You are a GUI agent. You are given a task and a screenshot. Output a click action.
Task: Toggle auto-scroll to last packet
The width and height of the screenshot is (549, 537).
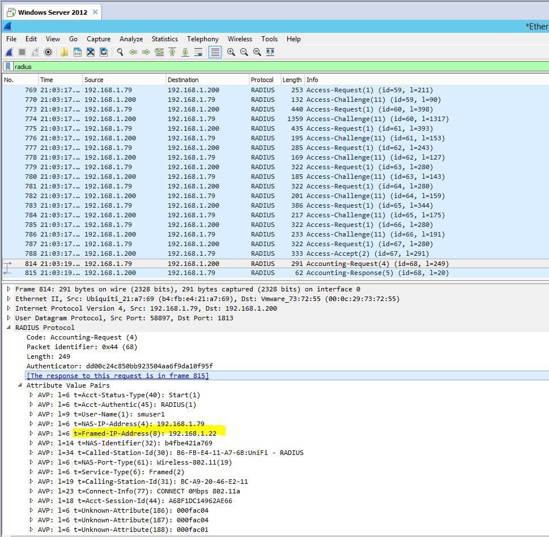[x=198, y=52]
